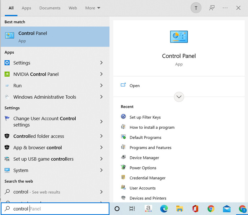The height and width of the screenshot is (215, 248).
Task: Expand Windows Administrative Tools result arrow
Action: (x=102, y=97)
